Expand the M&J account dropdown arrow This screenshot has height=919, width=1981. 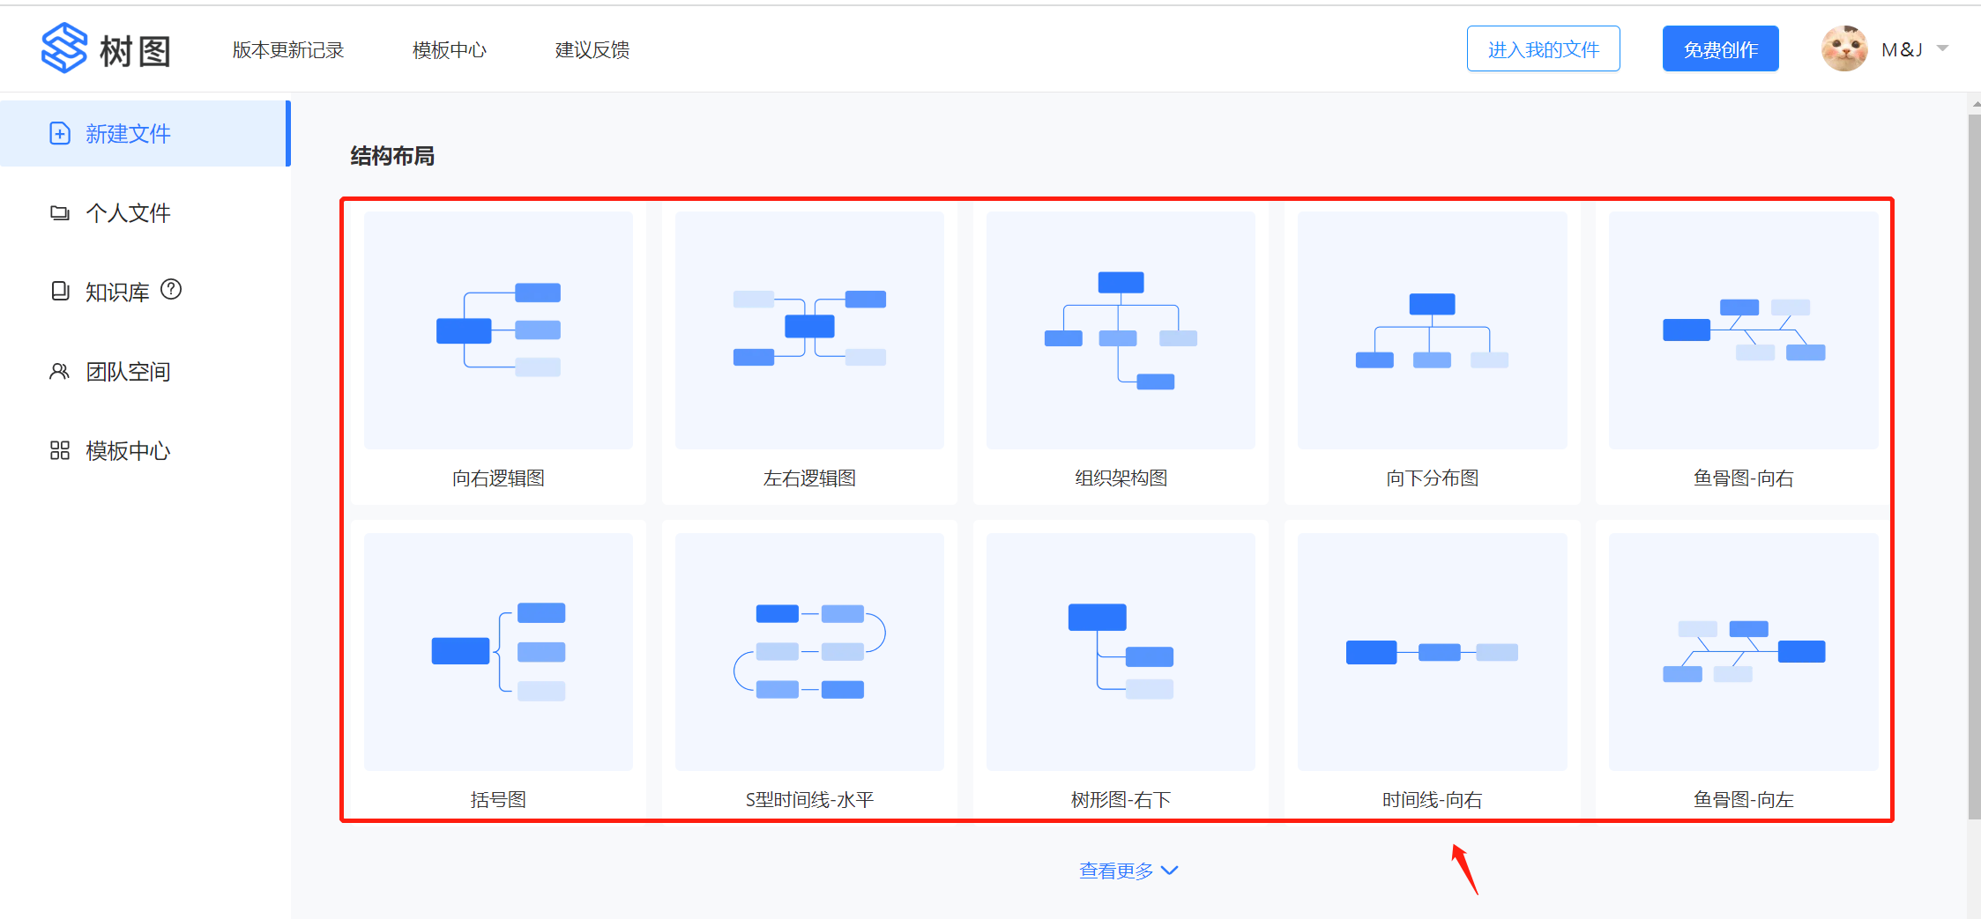pos(1942,48)
